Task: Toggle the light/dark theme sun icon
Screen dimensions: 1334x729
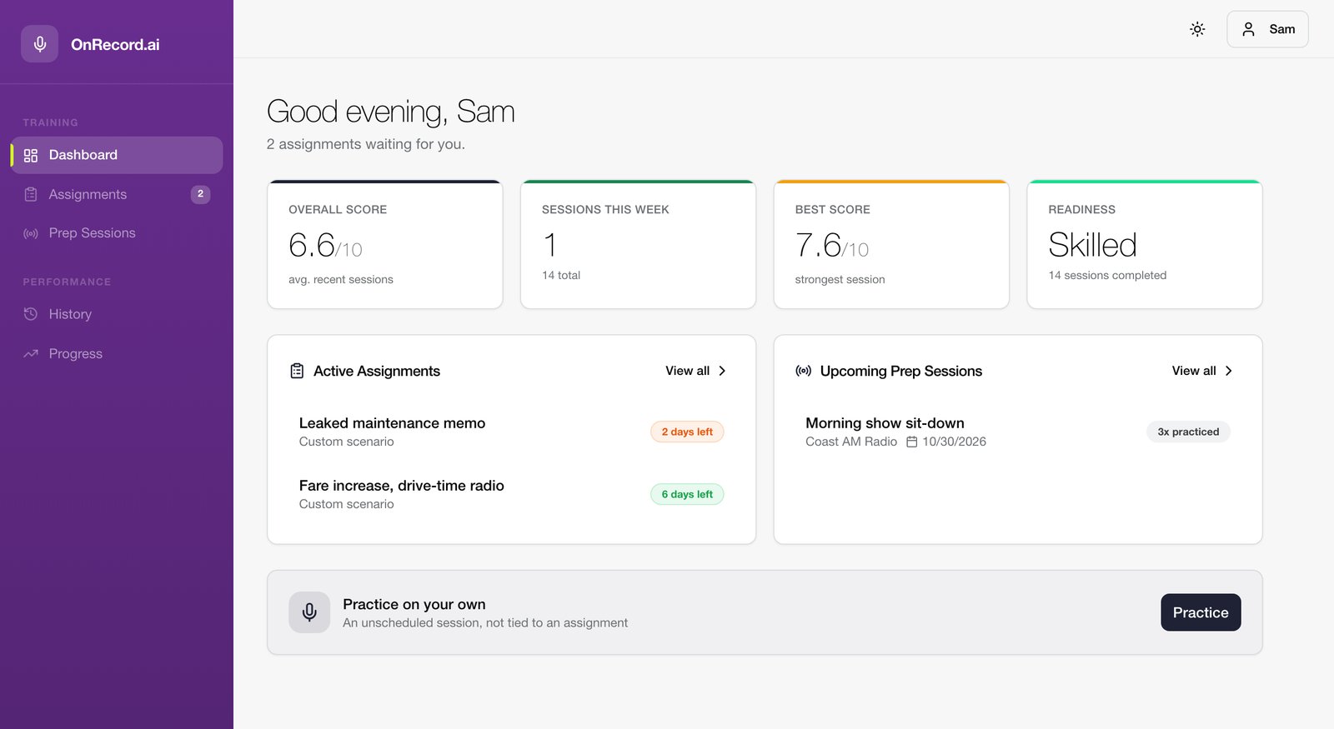Action: point(1197,29)
